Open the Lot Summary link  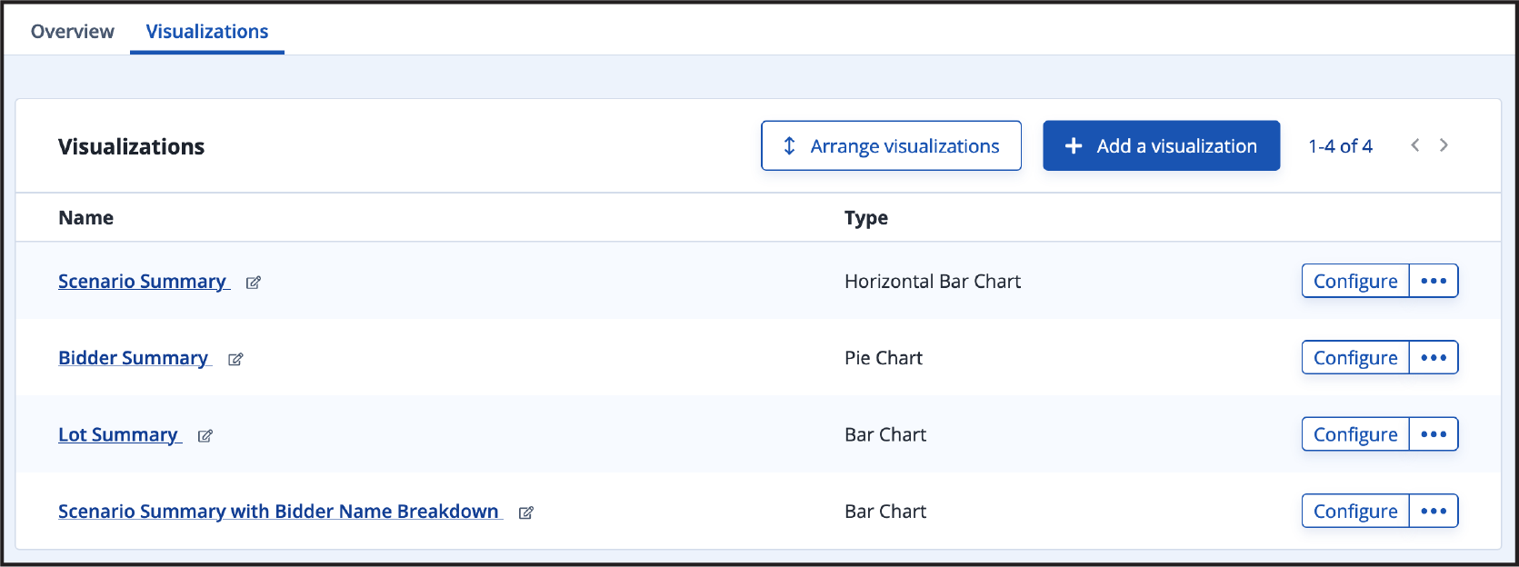pos(118,434)
